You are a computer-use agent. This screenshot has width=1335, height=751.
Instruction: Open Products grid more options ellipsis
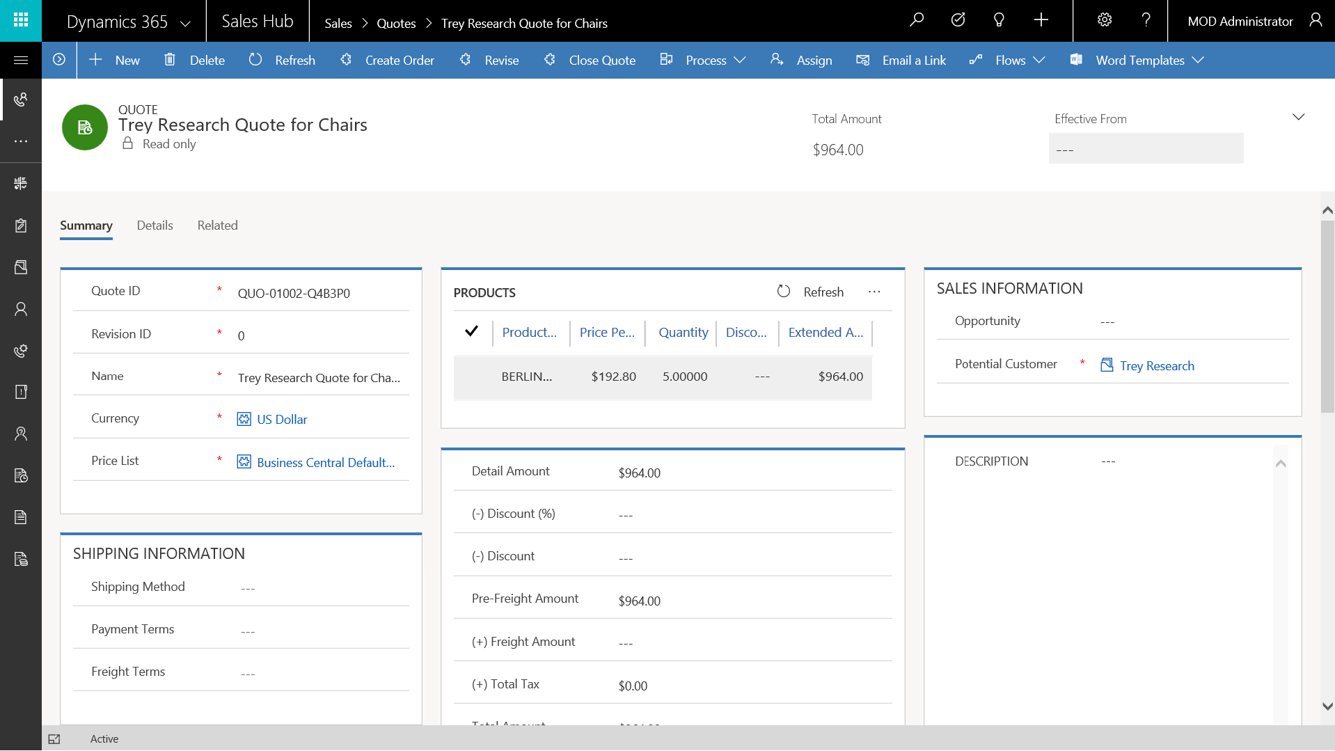click(x=874, y=292)
